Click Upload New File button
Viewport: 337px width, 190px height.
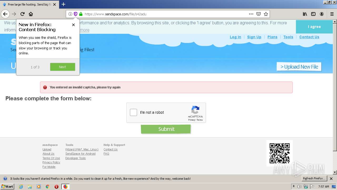click(299, 67)
